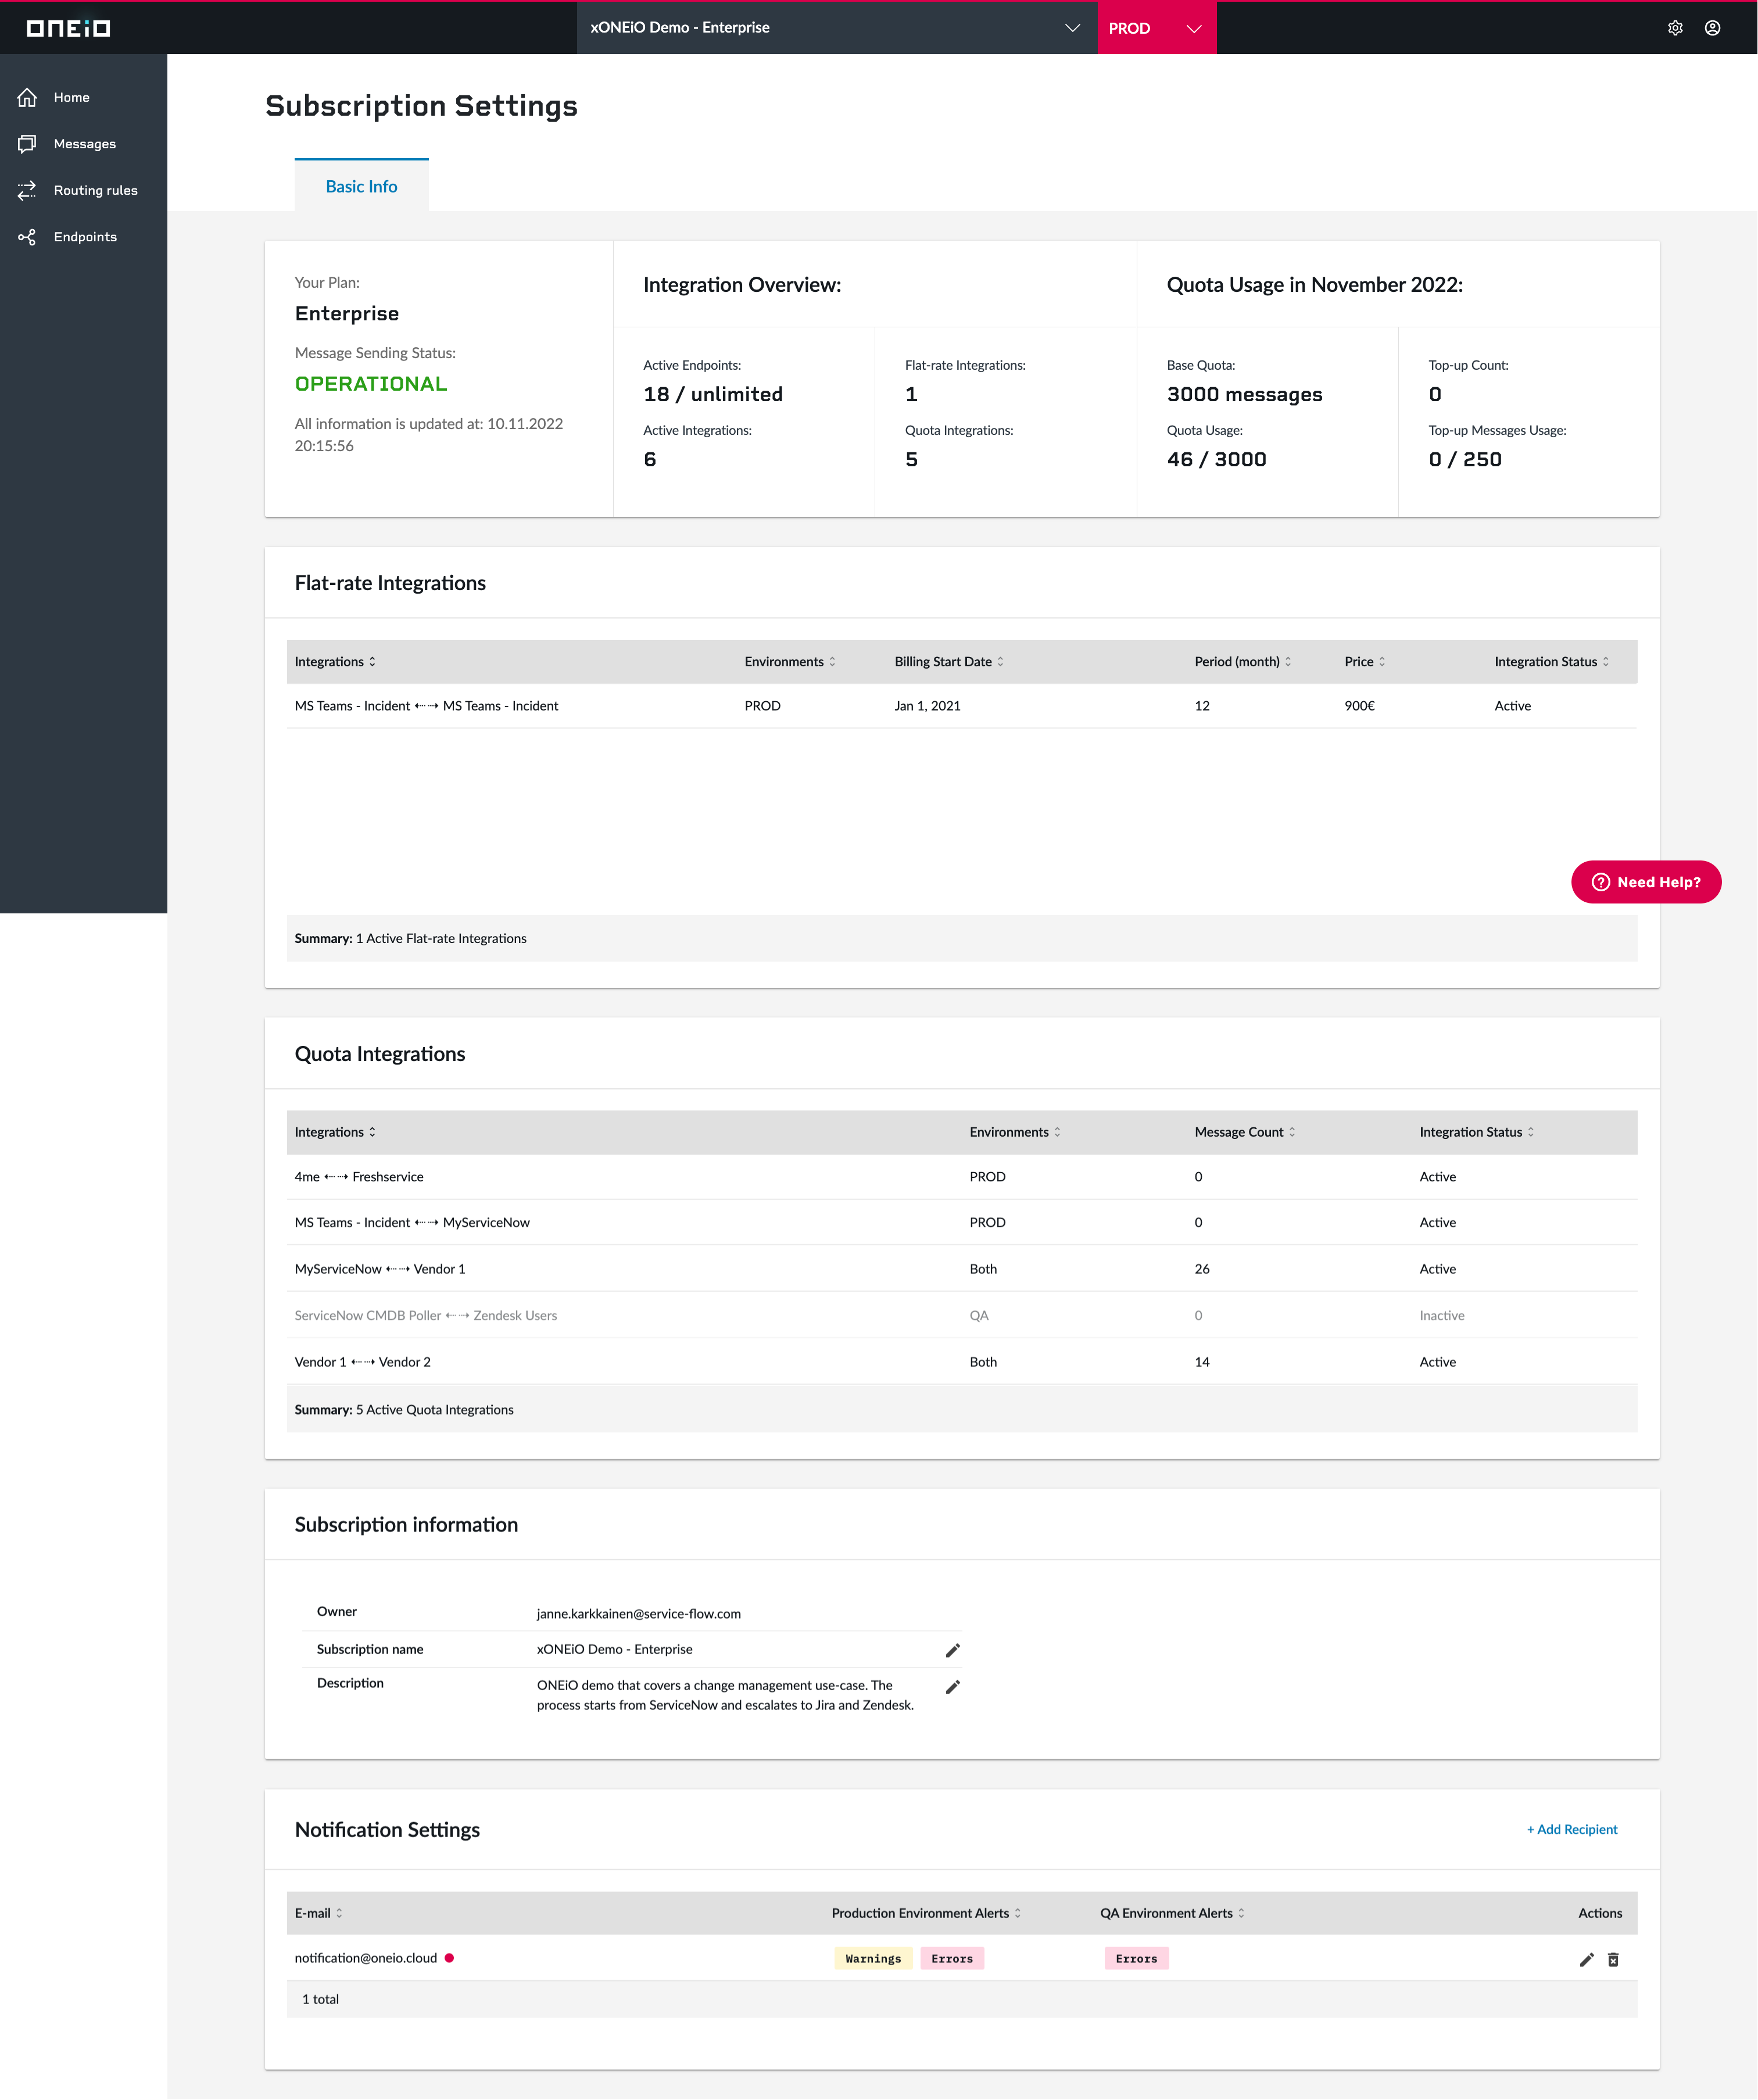Screen dimensions: 1758x2100
Task: Click the Errors tag under QA alerts
Action: 1136,1959
